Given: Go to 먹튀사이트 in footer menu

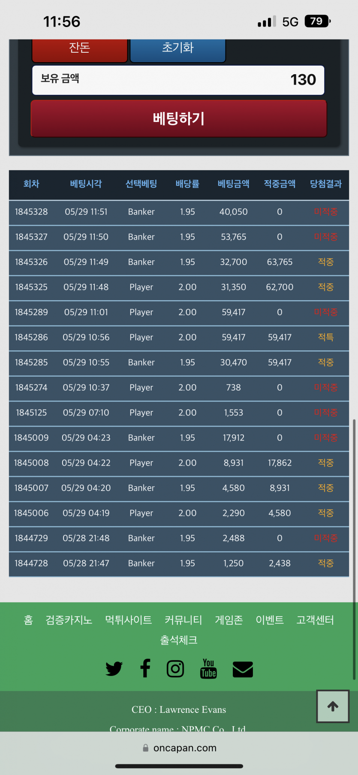Looking at the screenshot, I should (129, 620).
